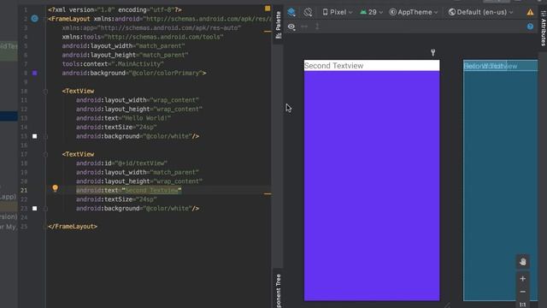Click the yellow warning triangle icon
The height and width of the screenshot is (308, 547).
click(530, 12)
